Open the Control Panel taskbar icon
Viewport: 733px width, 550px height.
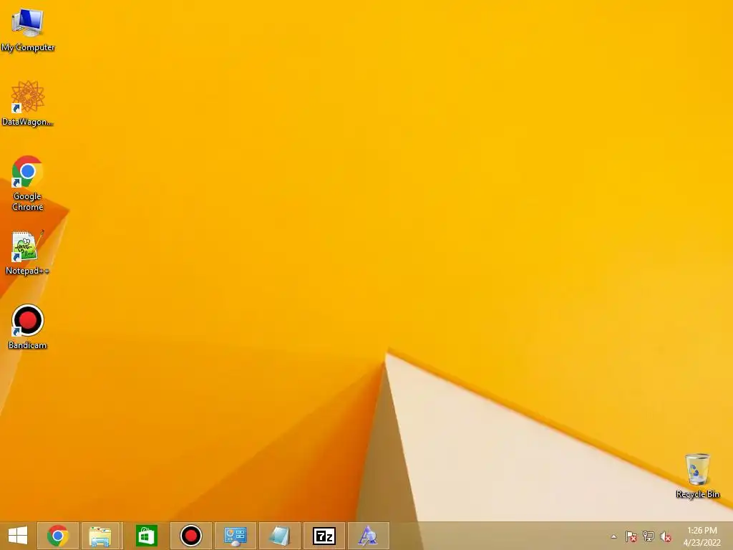(x=235, y=536)
